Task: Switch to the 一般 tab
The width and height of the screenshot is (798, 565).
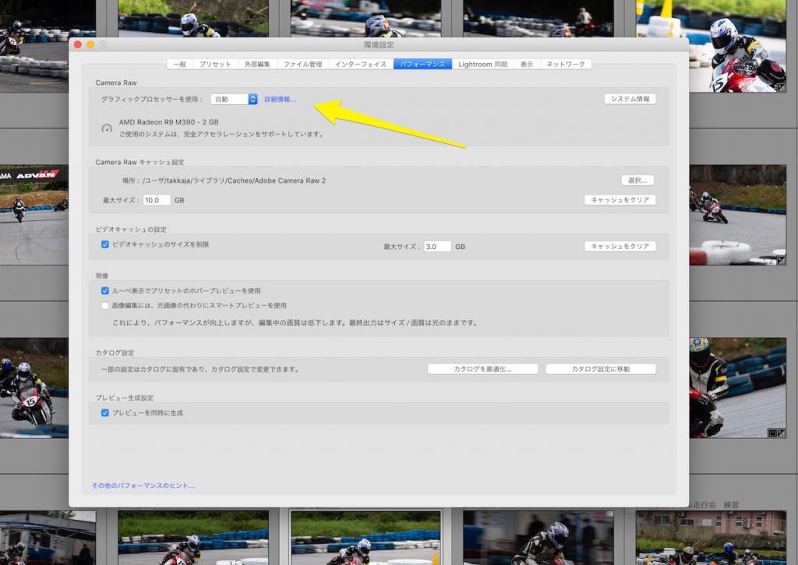Action: tap(179, 64)
